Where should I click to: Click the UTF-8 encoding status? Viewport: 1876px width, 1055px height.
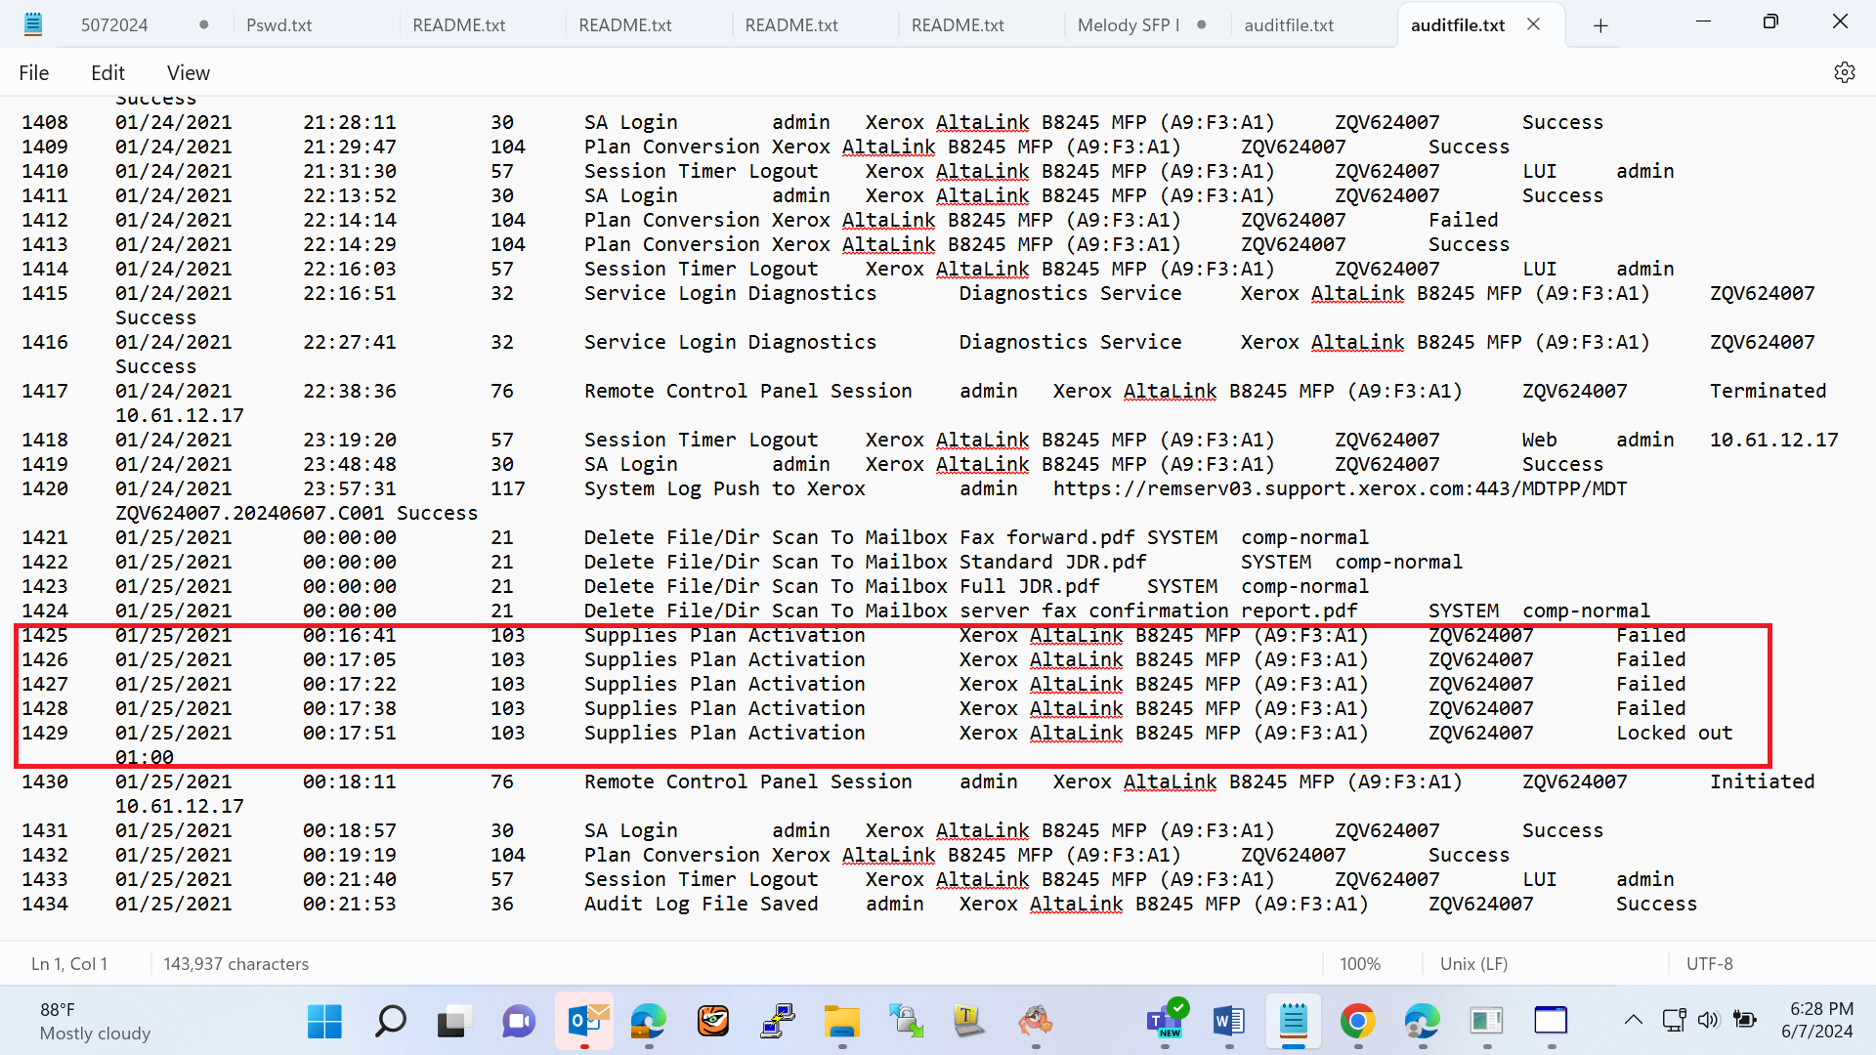click(x=1710, y=963)
